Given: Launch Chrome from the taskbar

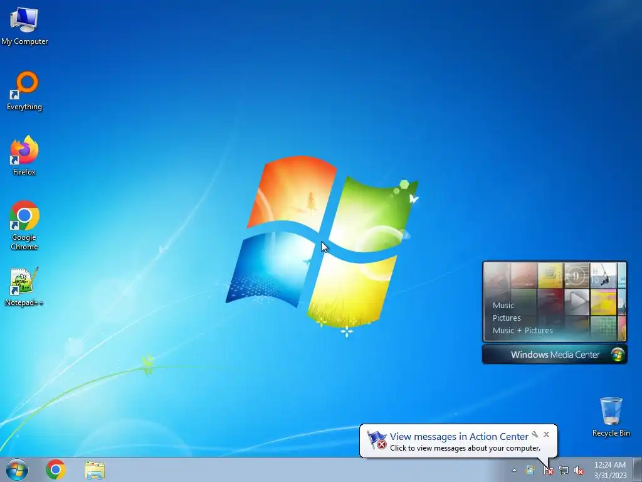Looking at the screenshot, I should pos(56,469).
